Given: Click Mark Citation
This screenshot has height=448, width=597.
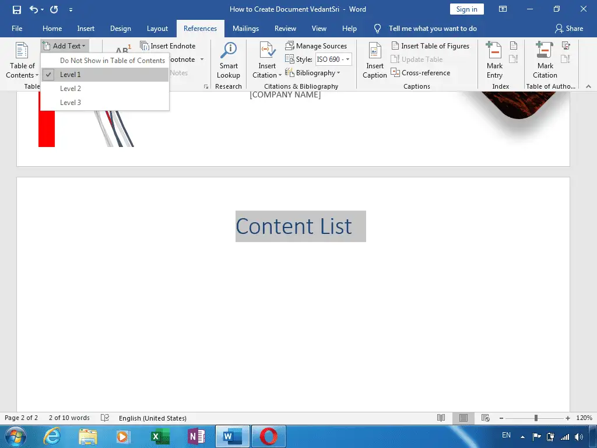Looking at the screenshot, I should coord(545,60).
